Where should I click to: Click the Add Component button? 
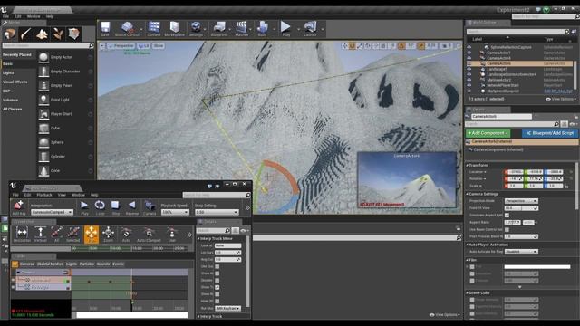click(488, 133)
